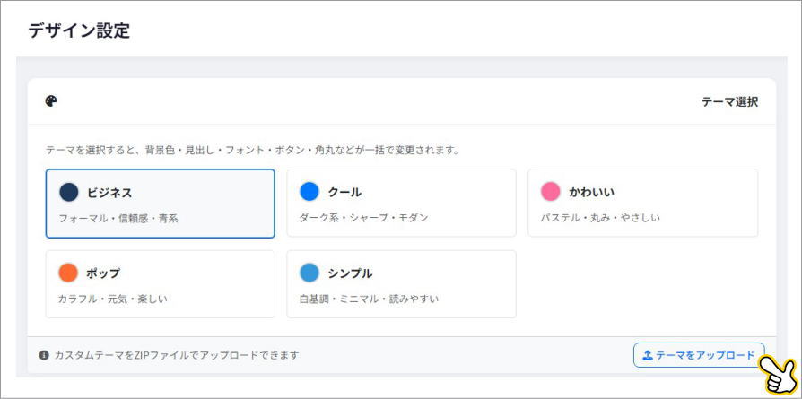This screenshot has width=802, height=399.
Task: Click the light blue circle on シンプル card
Action: tap(309, 273)
